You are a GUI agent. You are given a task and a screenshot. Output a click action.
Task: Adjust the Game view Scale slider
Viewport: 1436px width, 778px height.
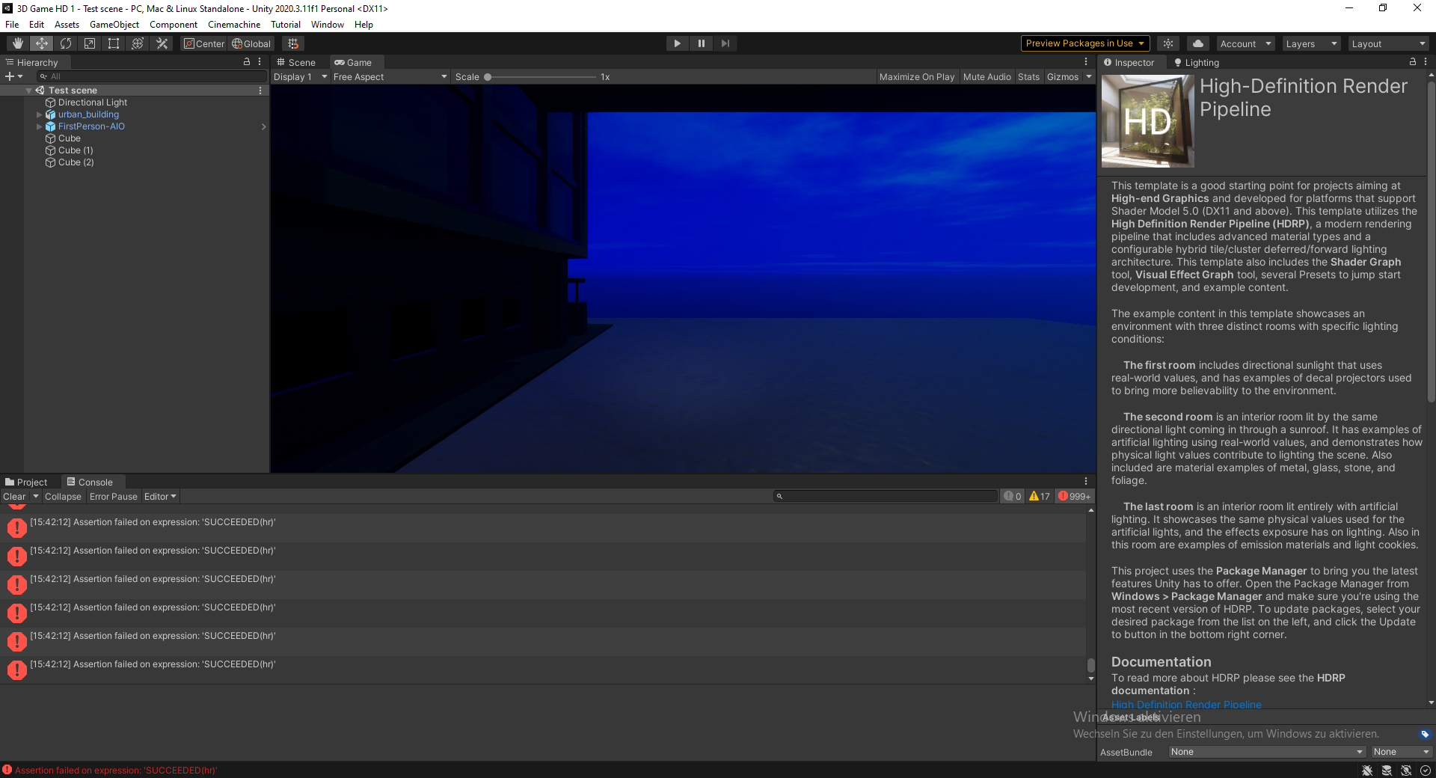coord(488,76)
